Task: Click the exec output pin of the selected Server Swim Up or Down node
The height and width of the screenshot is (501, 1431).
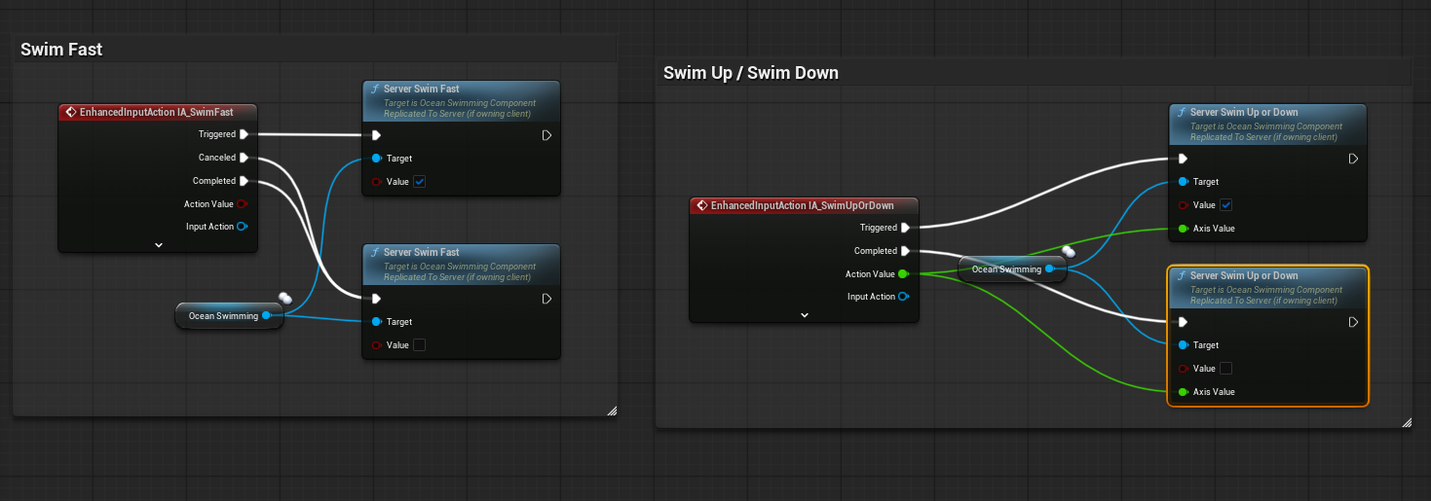Action: pos(1353,322)
